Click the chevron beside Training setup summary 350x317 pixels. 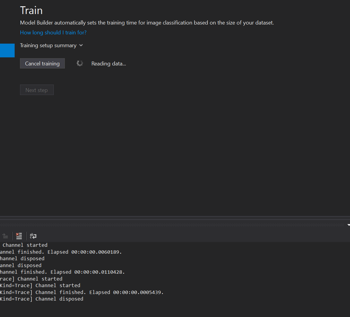[x=81, y=45]
